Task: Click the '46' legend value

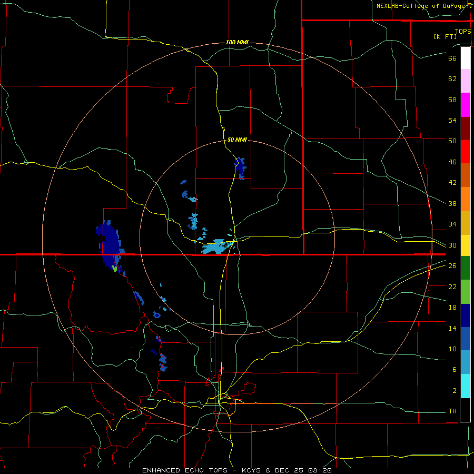Action: coord(452,162)
